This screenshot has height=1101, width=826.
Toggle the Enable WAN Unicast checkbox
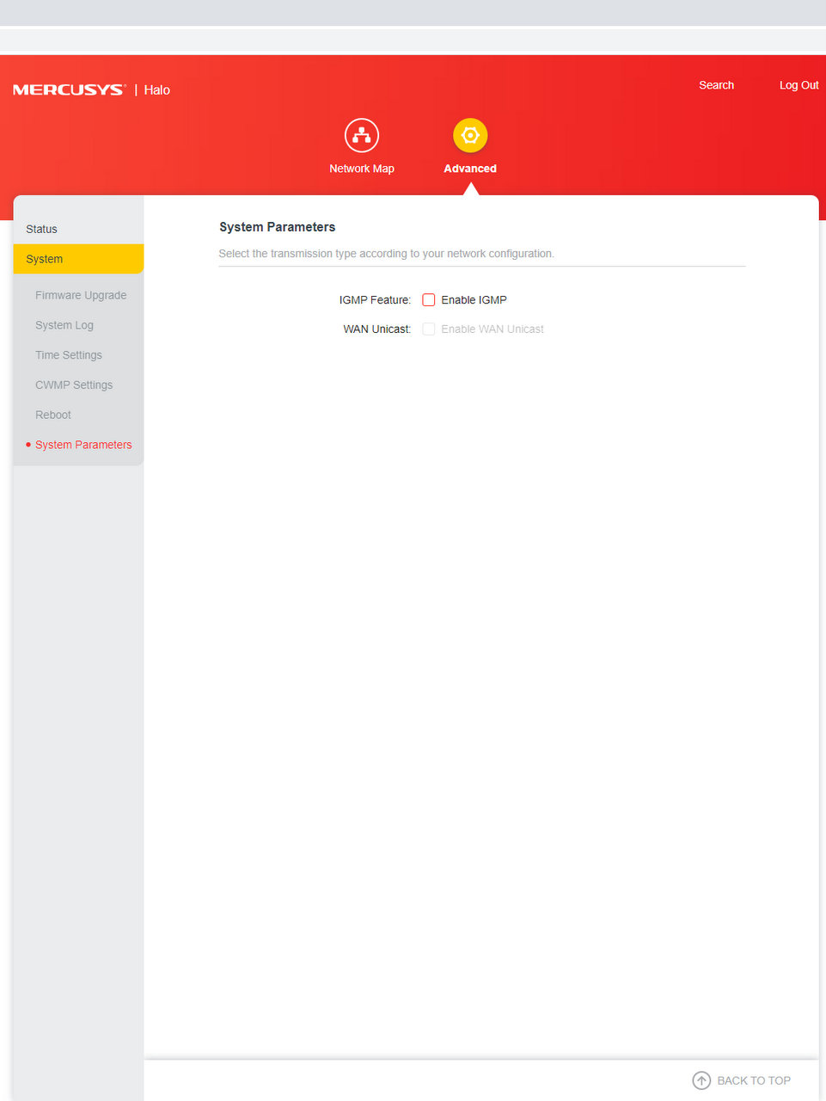click(x=429, y=329)
